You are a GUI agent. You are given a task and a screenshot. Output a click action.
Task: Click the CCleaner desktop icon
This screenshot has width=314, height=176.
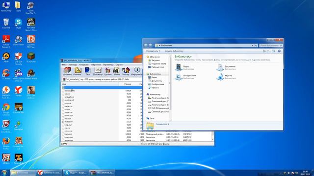coord(6,74)
